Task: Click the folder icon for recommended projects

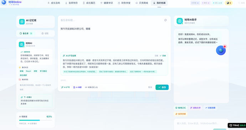Action: point(20,80)
